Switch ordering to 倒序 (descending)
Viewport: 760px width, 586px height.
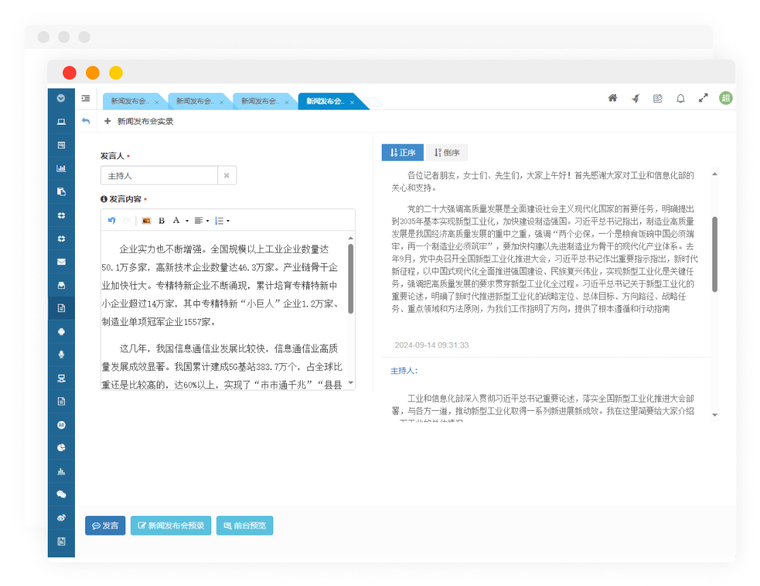[x=447, y=153]
